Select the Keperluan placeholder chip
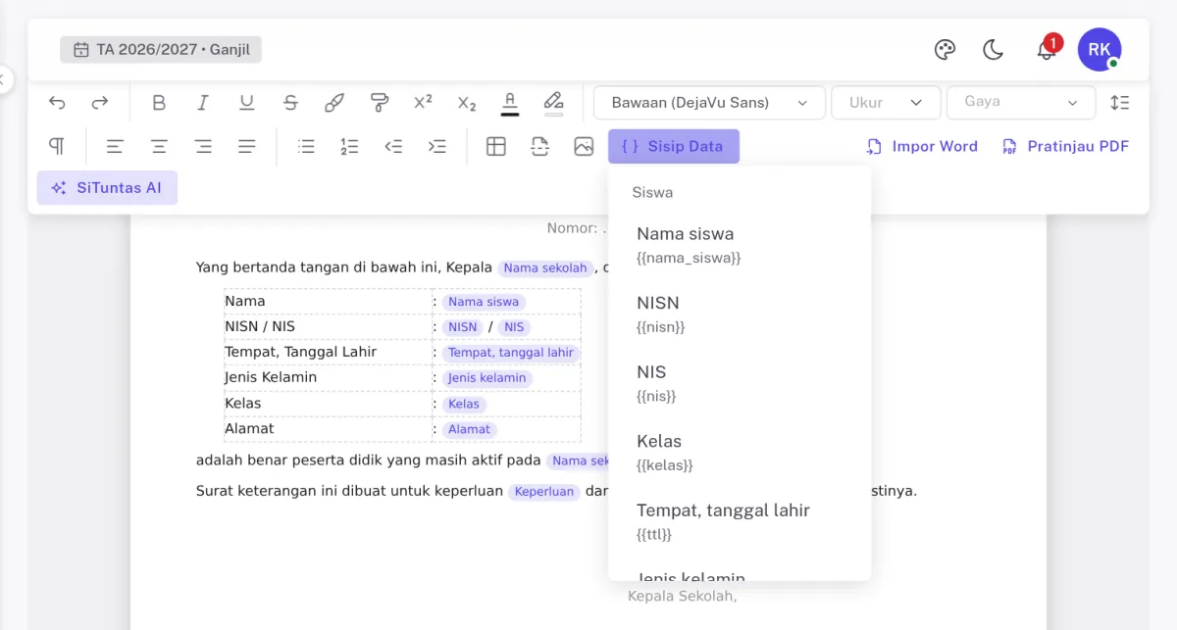 [x=544, y=491]
